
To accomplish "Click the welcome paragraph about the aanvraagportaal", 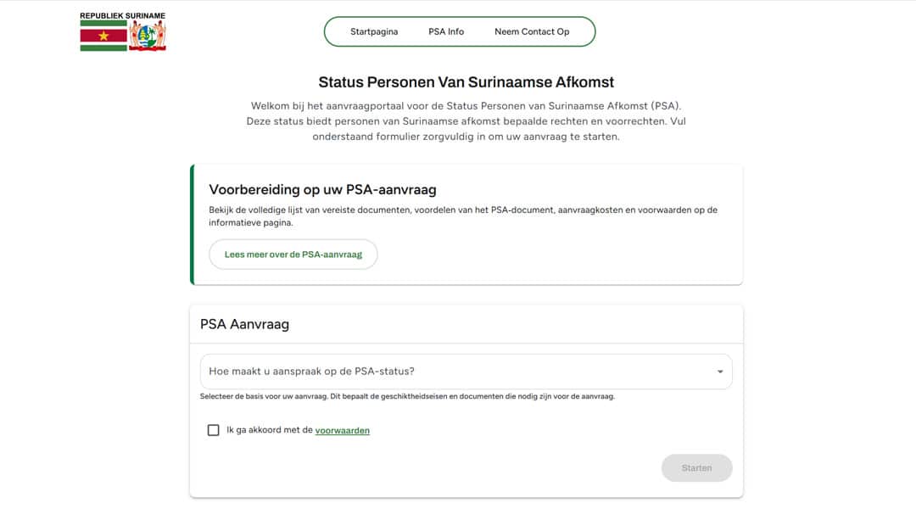I will [x=466, y=120].
